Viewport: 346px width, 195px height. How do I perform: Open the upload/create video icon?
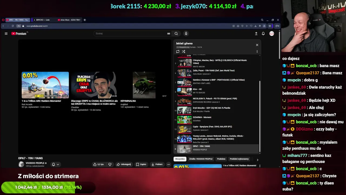pos(256,34)
